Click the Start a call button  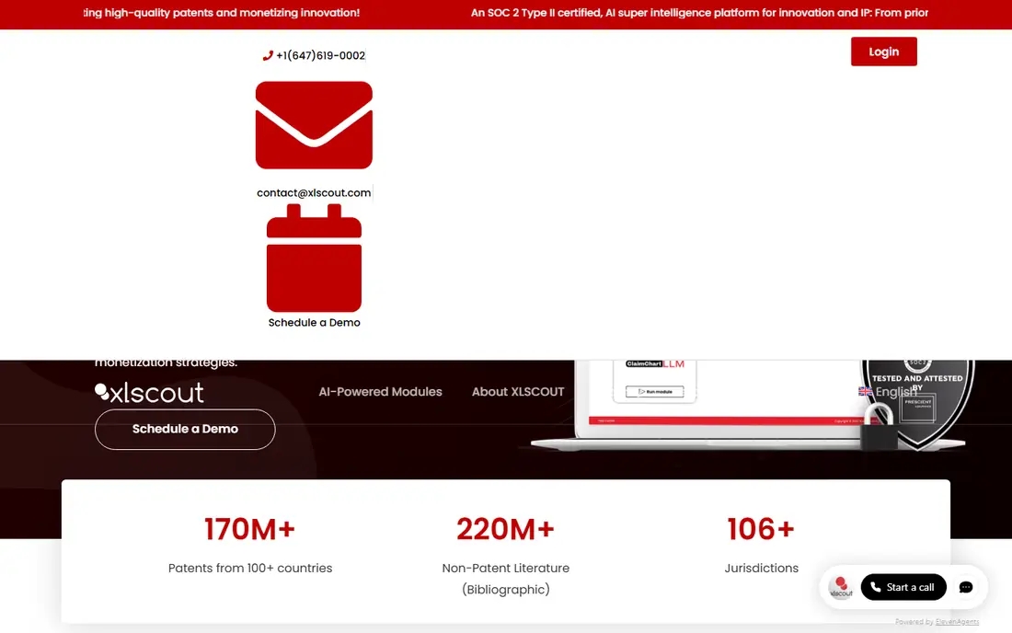[x=903, y=587]
